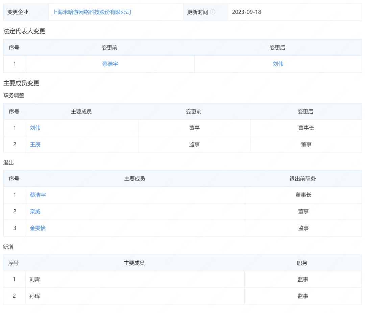Click 刘伟 link in 职务调整 table

point(35,128)
